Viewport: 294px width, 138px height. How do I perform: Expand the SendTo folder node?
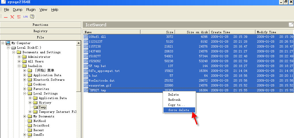pyautogui.click(x=24, y=135)
